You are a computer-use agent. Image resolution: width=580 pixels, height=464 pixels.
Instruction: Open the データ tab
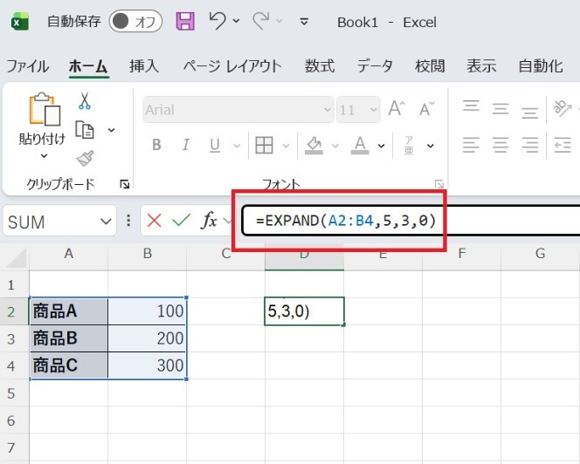click(375, 66)
